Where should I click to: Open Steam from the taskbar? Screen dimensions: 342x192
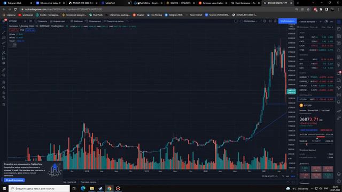[x=100, y=188]
